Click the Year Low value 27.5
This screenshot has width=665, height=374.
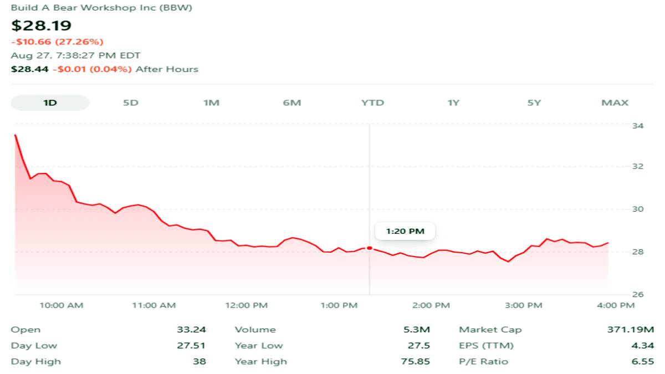(418, 346)
